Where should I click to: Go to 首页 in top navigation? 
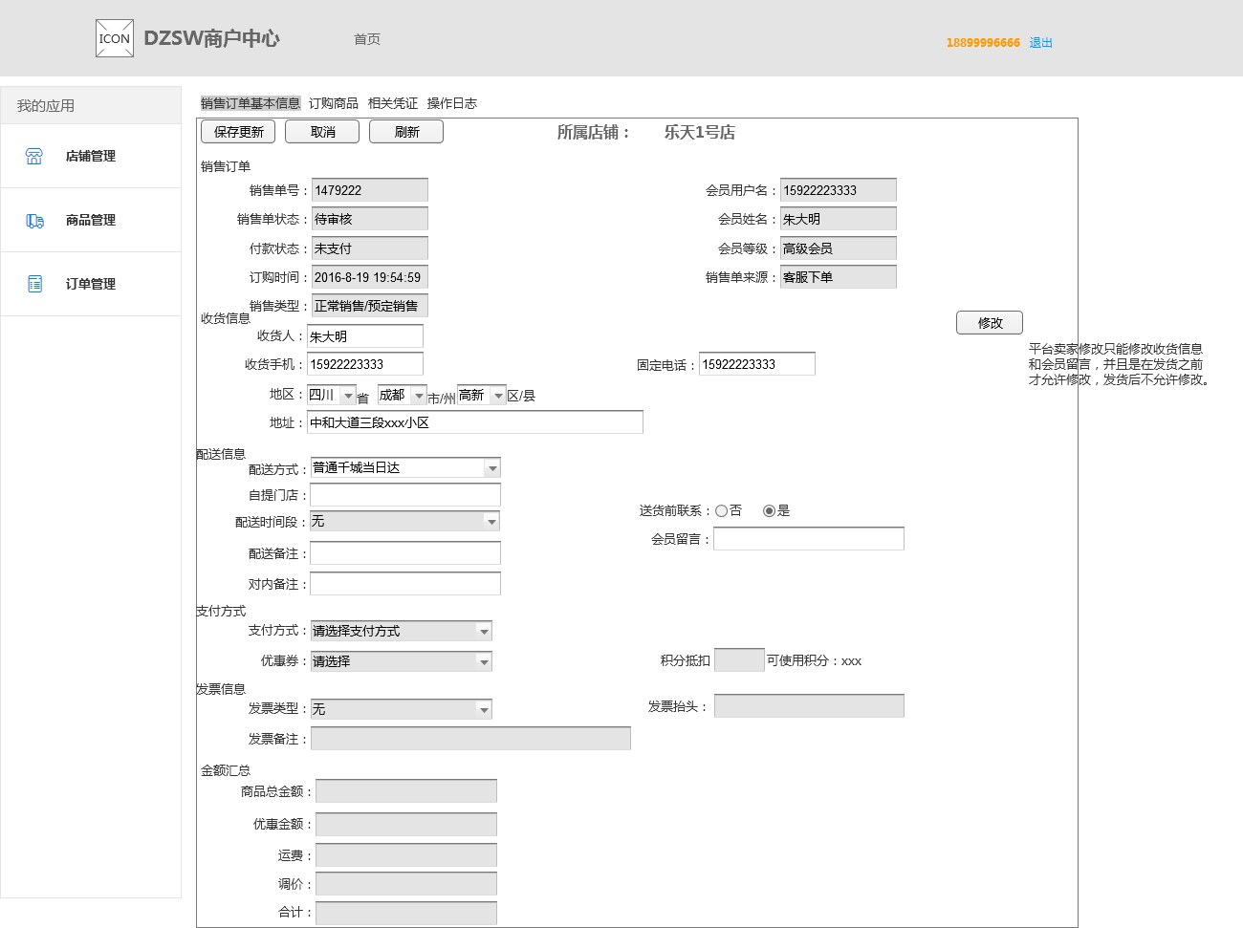point(367,39)
